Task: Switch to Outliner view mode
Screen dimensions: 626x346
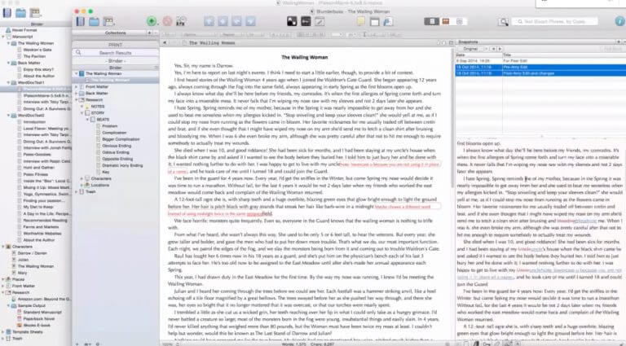Action: coord(459,21)
